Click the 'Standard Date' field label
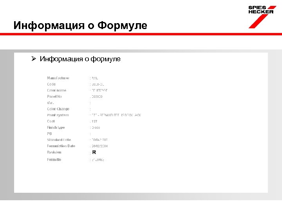 click(x=59, y=140)
